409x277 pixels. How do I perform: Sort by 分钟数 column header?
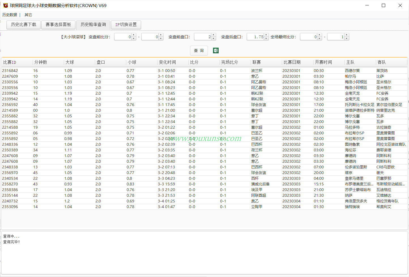pos(48,62)
